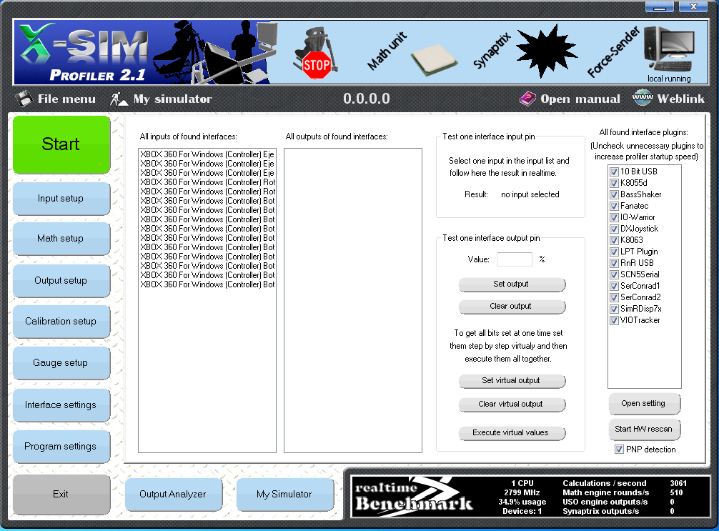Image resolution: width=719 pixels, height=531 pixels.
Task: Toggle the DXJoystick plugin checkbox
Action: [x=614, y=229]
